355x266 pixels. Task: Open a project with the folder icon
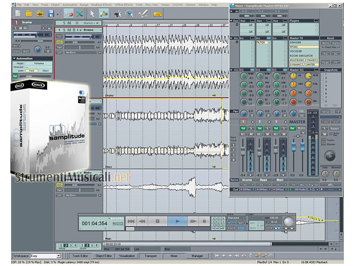point(29,14)
